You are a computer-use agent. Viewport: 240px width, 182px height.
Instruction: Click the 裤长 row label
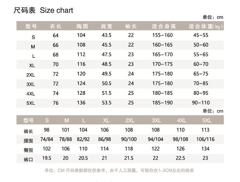pos(28,131)
